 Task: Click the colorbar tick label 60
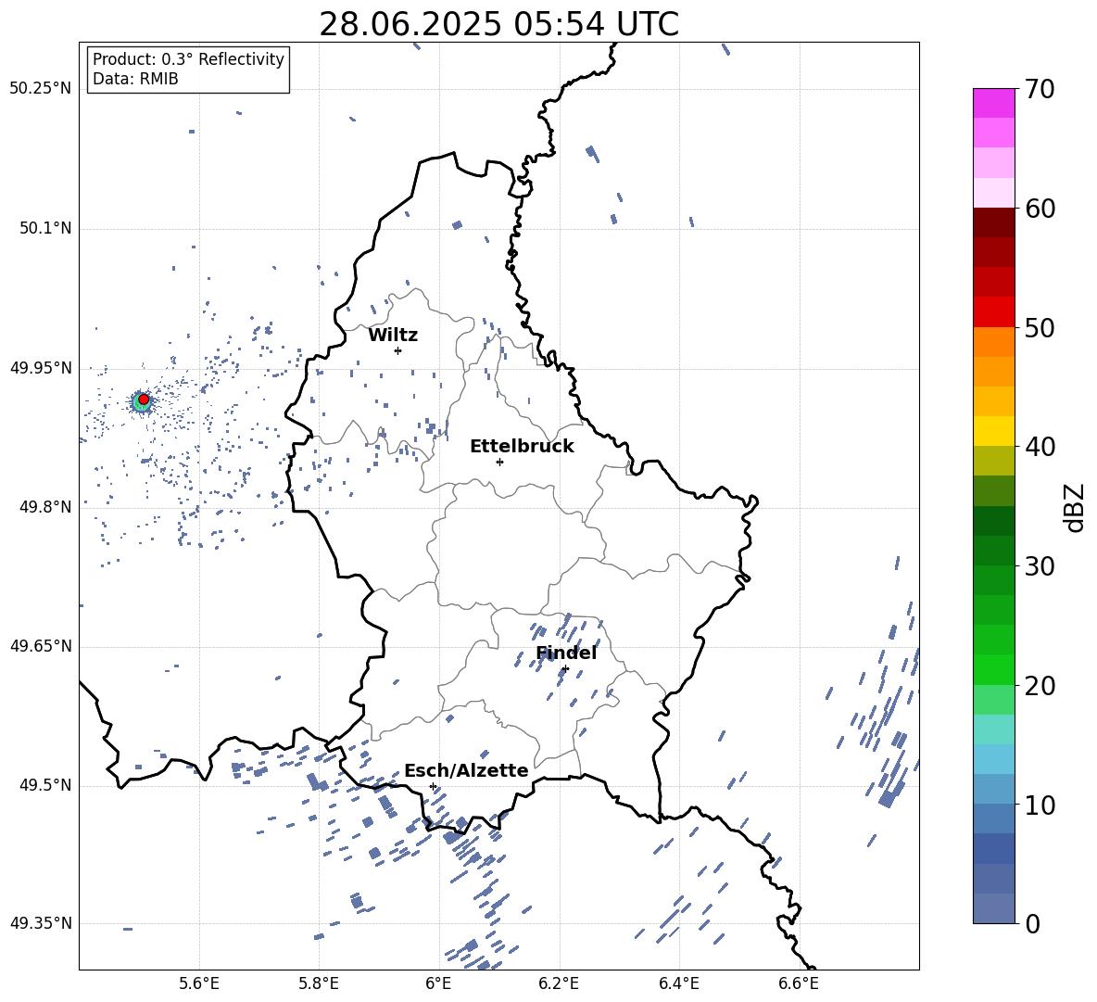click(x=1040, y=209)
